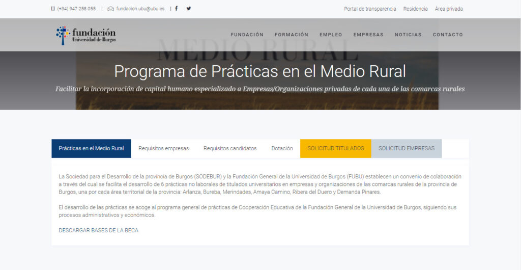Click the yellow SOLICITUD TITULADOS button
The width and height of the screenshot is (521, 270).
pyautogui.click(x=336, y=148)
